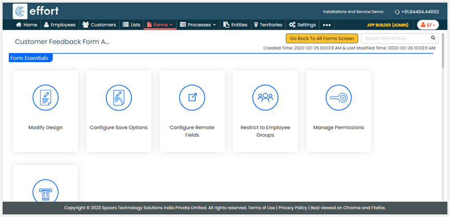
Task: Click the Restrict to Employee Groups icon
Action: tap(265, 98)
